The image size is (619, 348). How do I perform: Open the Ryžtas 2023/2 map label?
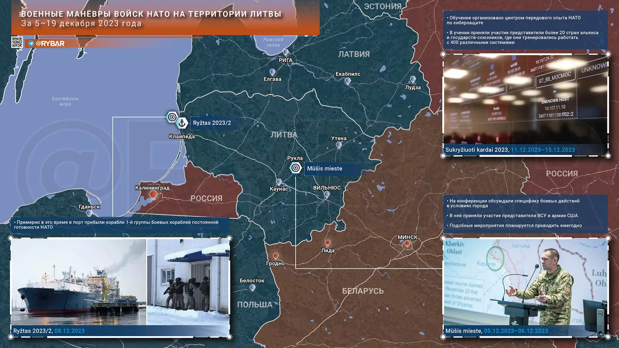click(x=212, y=122)
